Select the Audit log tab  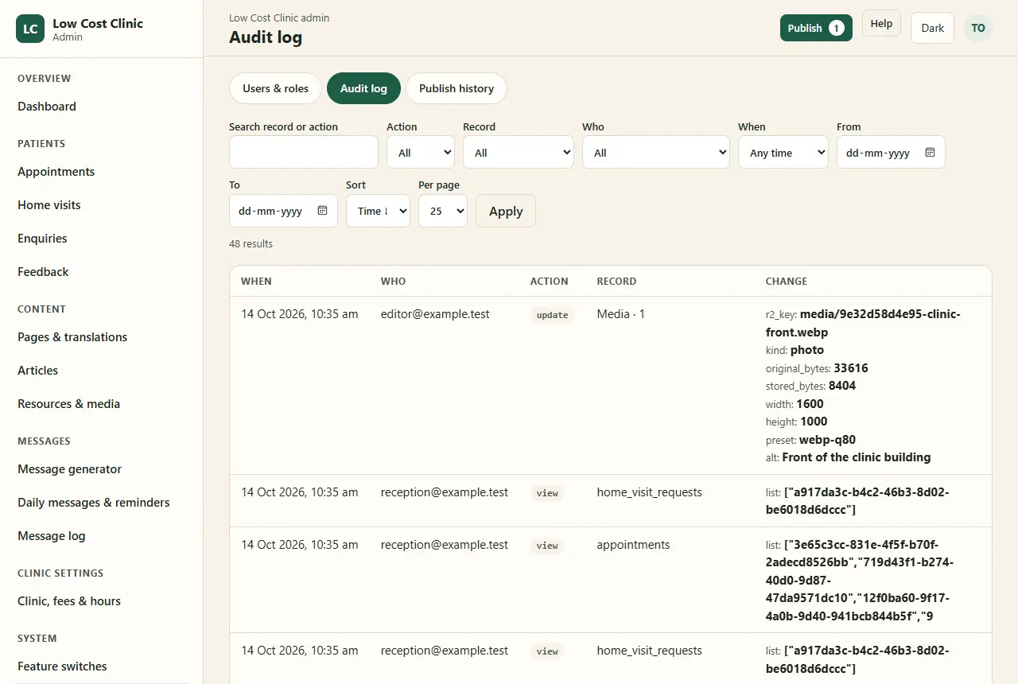click(363, 88)
